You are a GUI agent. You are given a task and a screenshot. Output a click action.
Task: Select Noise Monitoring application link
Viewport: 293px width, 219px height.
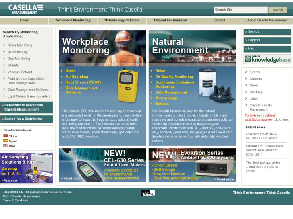20,45
